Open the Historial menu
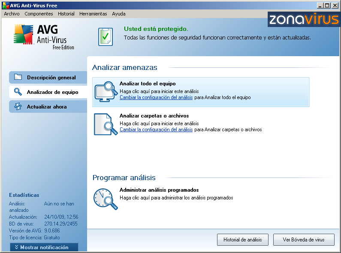Viewport: 341px width, 253px height. pyautogui.click(x=66, y=14)
